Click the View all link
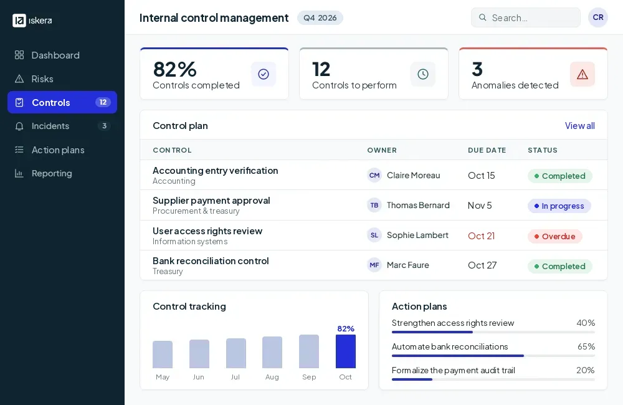This screenshot has height=405, width=623. (x=579, y=126)
